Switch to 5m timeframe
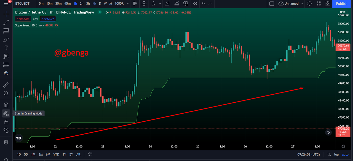The width and height of the screenshot is (353, 161). pos(41,4)
